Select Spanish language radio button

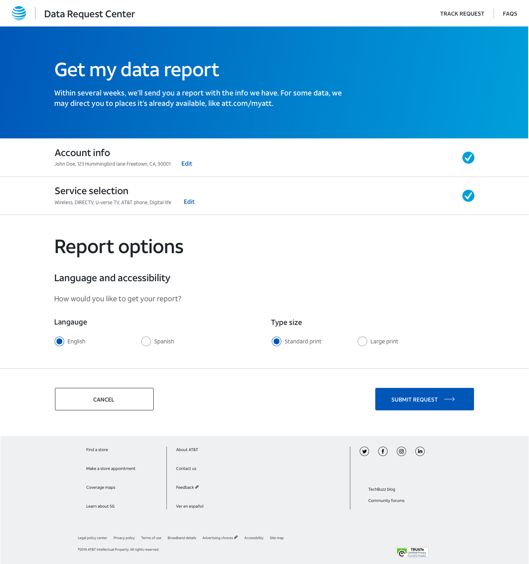pyautogui.click(x=146, y=341)
